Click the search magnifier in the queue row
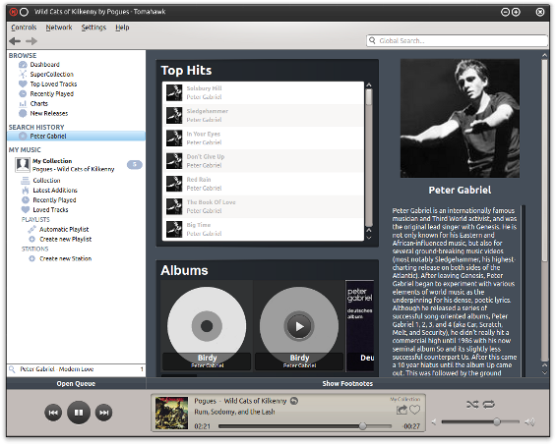The width and height of the screenshot is (556, 445). [x=12, y=369]
